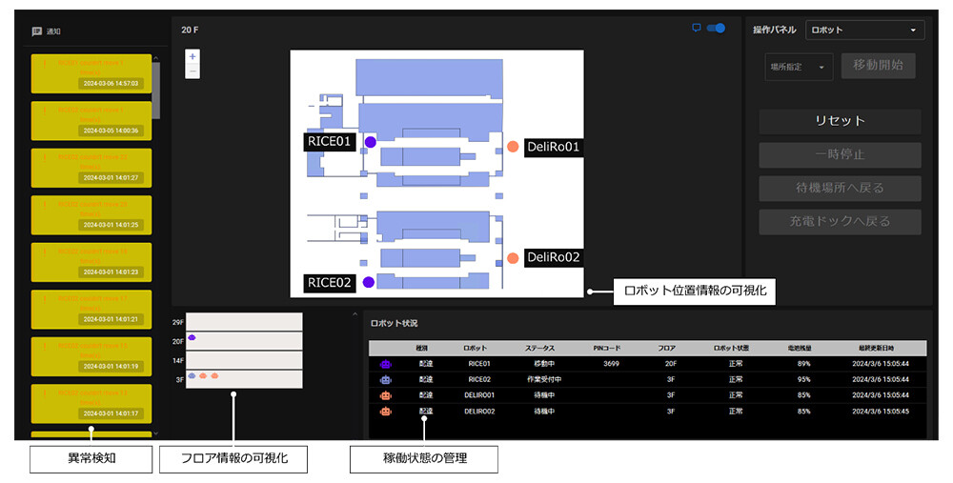The width and height of the screenshot is (953, 483).
Task: Click the PINコード column header
Action: (x=607, y=348)
